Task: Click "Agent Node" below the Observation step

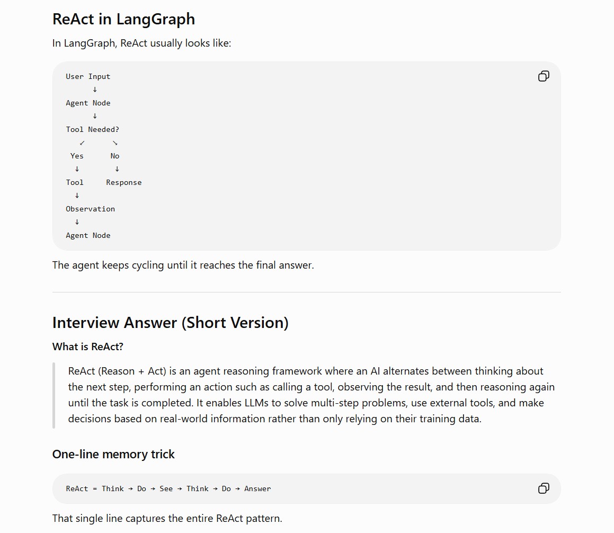Action: point(88,235)
